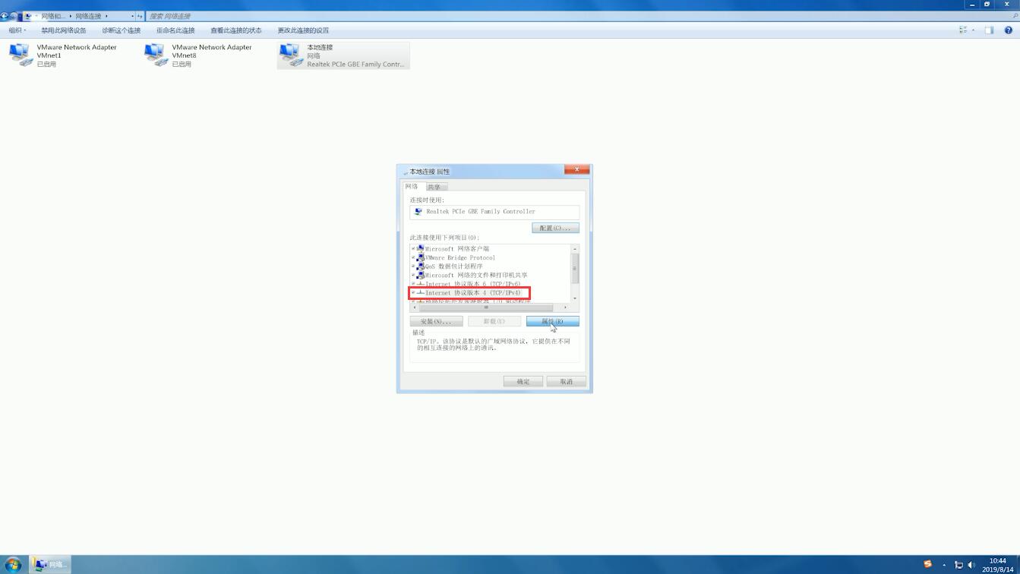
Task: Click the QoS 数据包计划程序 item icon
Action: (420, 266)
